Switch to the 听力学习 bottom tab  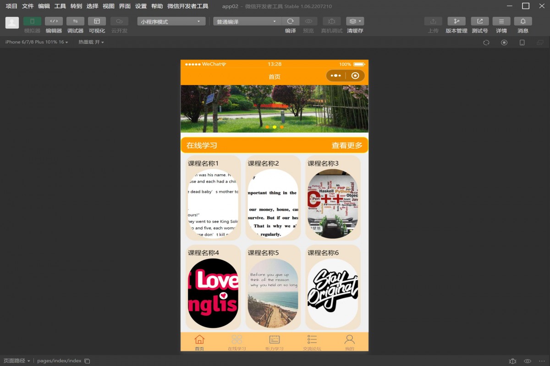tap(275, 342)
